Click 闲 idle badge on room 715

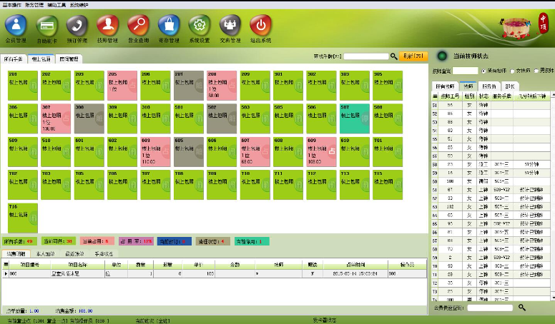(398, 185)
